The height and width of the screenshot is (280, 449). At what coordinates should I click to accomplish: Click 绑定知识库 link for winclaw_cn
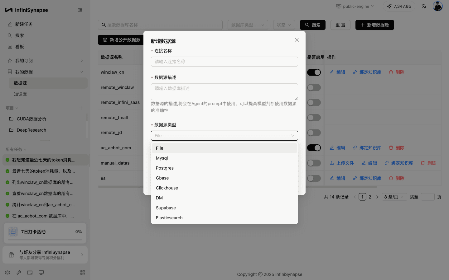tap(370, 72)
